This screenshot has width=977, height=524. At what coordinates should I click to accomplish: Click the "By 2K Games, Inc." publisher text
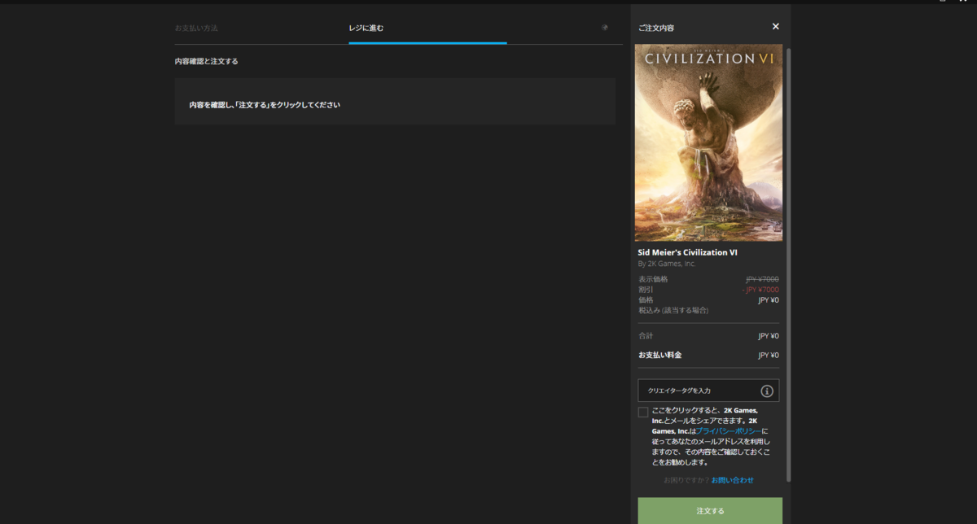tap(667, 264)
